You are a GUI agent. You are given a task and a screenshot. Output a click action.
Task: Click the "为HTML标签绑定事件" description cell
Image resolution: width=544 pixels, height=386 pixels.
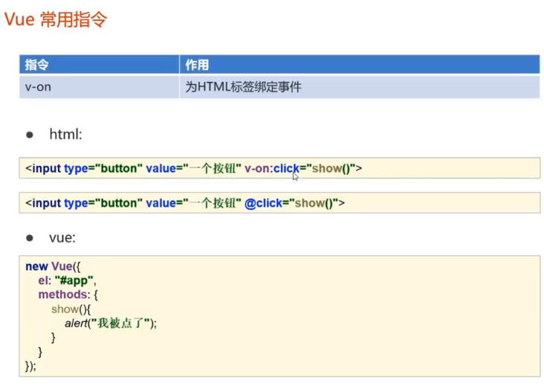coord(243,87)
